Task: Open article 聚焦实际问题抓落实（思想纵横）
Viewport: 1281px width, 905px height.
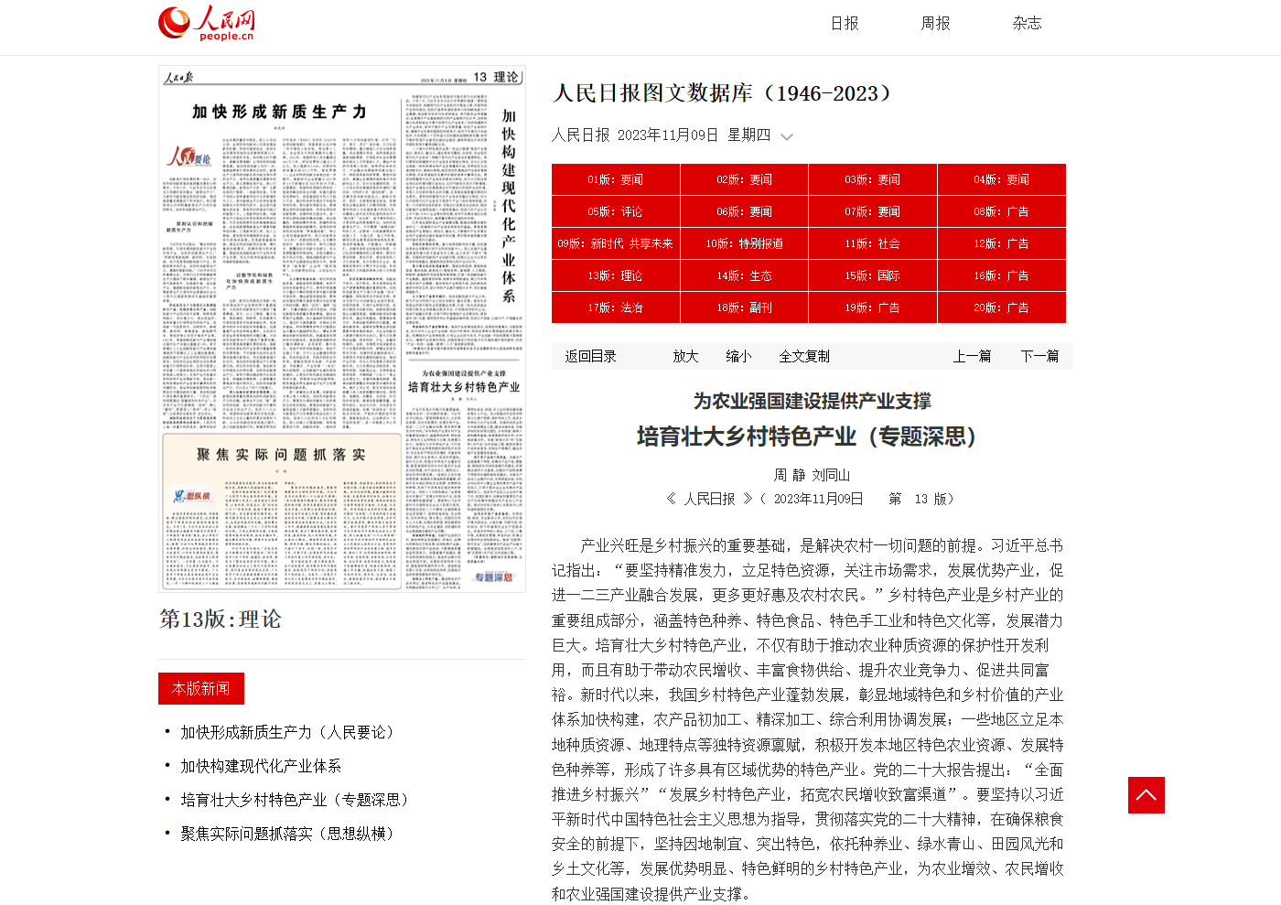Action: coord(289,834)
